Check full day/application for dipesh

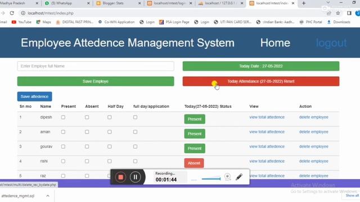pyautogui.click(x=135, y=117)
